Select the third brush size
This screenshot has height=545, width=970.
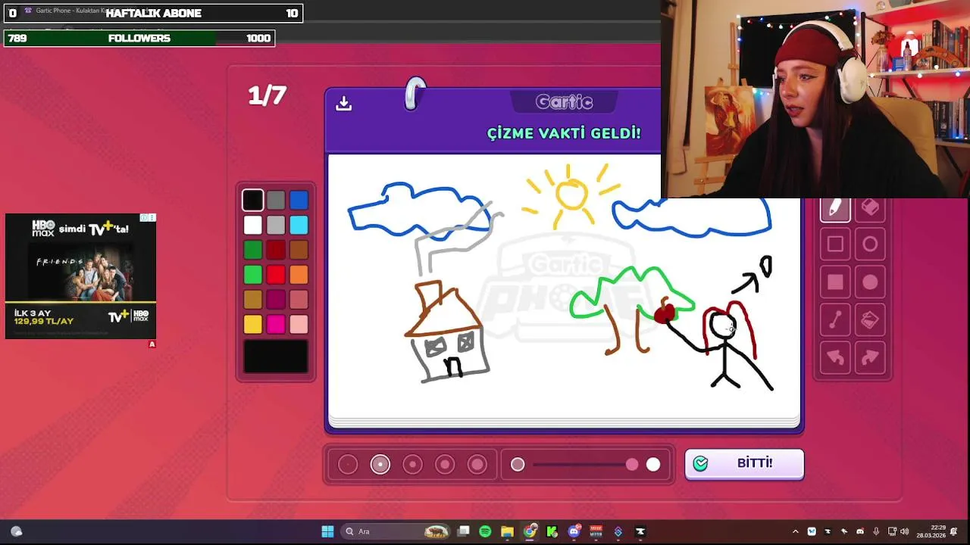pyautogui.click(x=412, y=464)
